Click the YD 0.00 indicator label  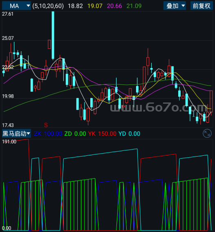click(x=130, y=134)
